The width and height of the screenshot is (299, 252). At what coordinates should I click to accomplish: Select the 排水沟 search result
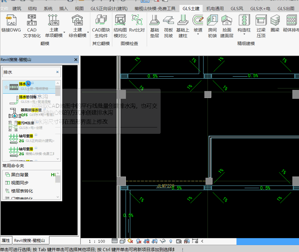coord(29,87)
